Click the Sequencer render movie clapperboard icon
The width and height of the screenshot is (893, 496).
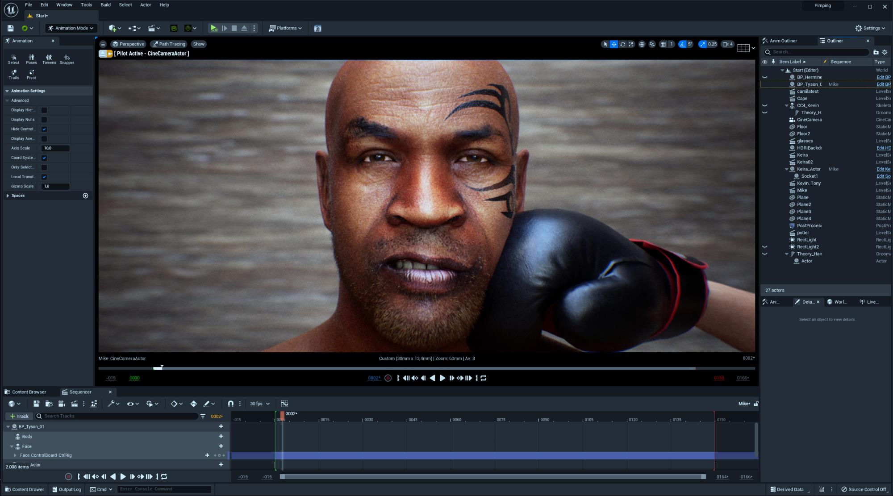(74, 404)
